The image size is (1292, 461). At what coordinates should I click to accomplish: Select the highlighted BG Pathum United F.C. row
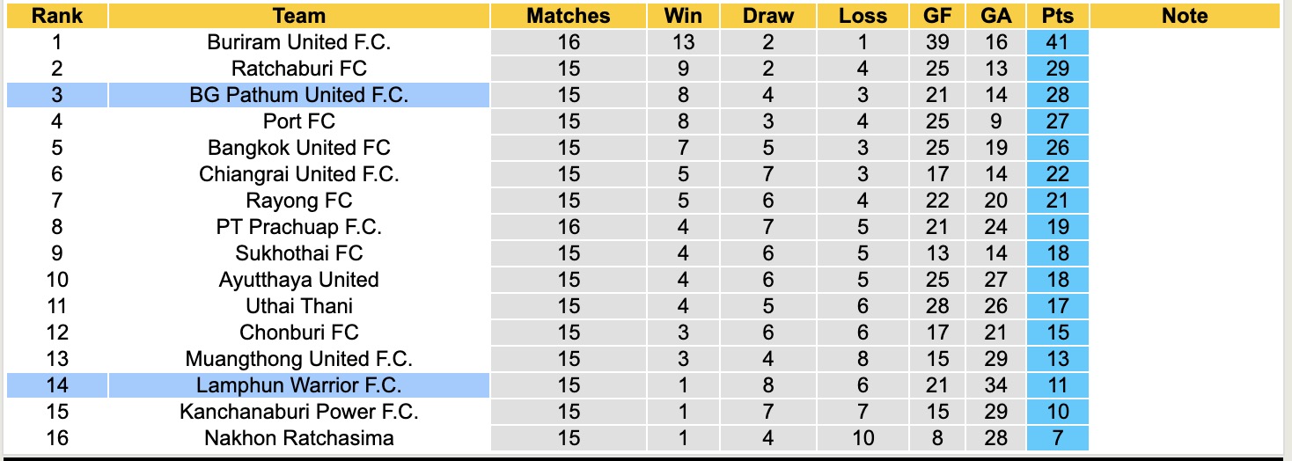point(298,95)
